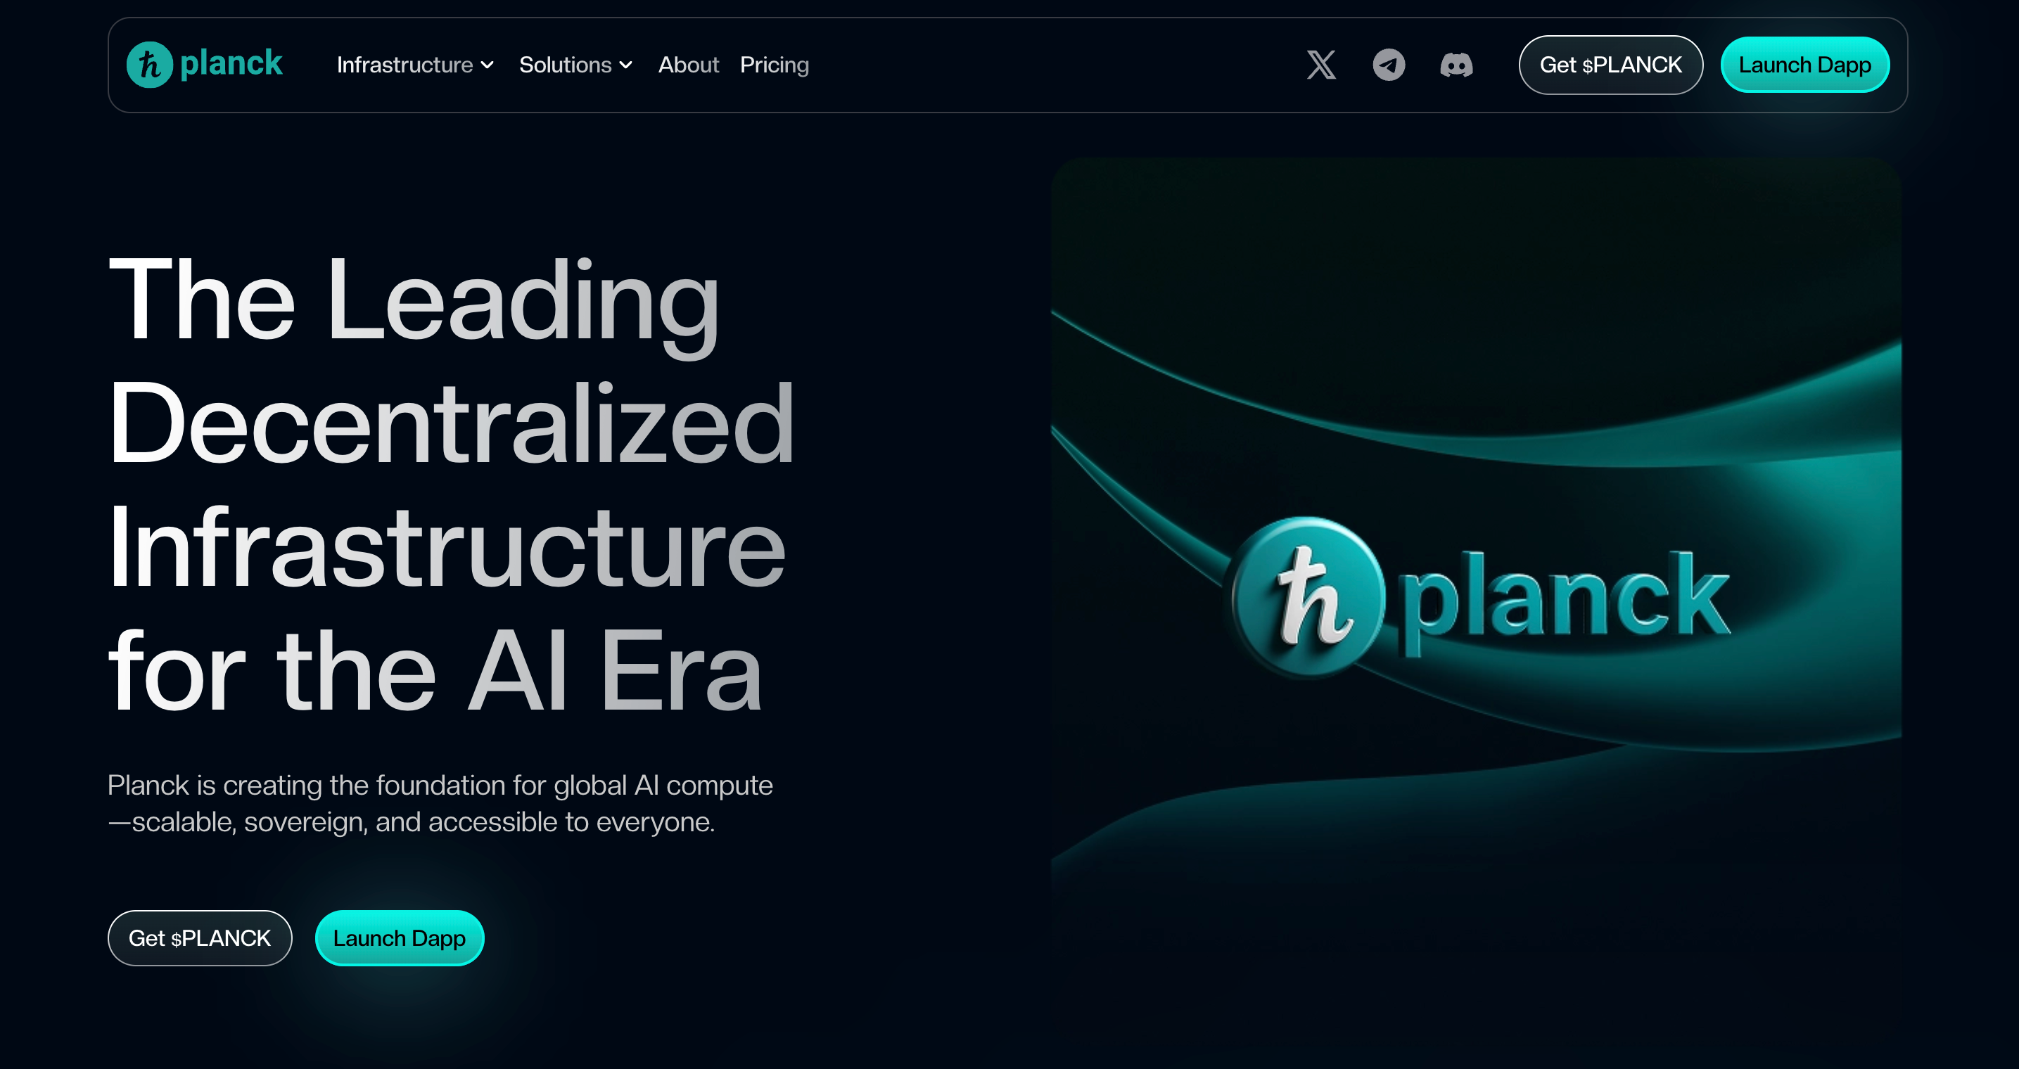2019x1069 pixels.
Task: Open the Solutions nav menu label
Action: coord(565,65)
